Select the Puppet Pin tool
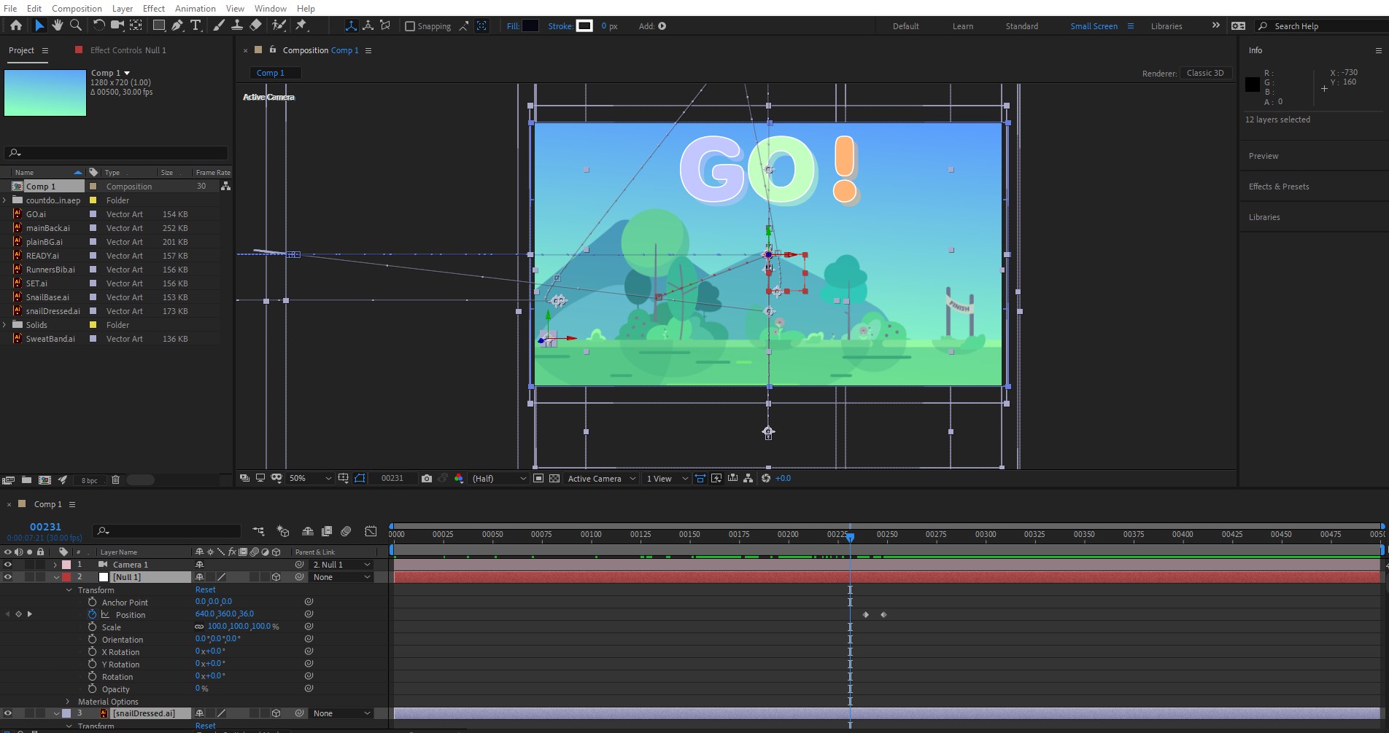 [x=301, y=26]
